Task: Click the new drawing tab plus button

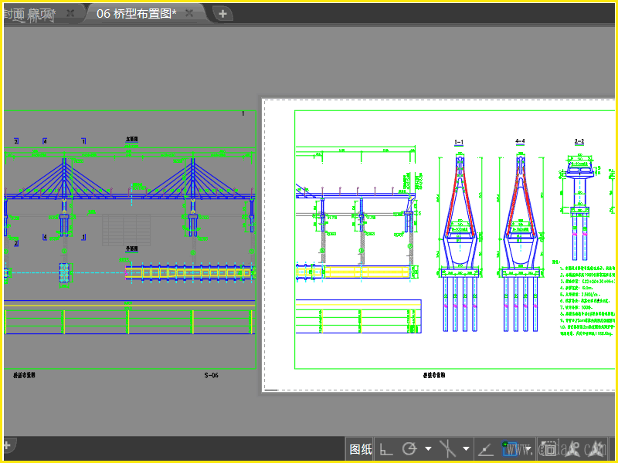Action: coord(222,13)
